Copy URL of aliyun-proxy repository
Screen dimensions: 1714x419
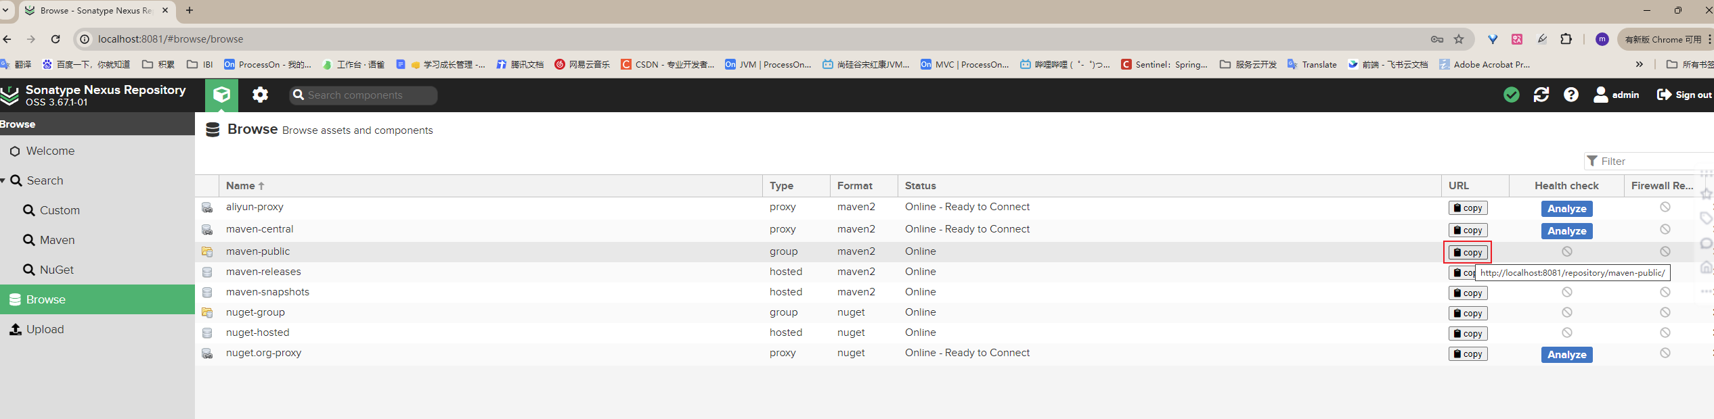coord(1468,208)
